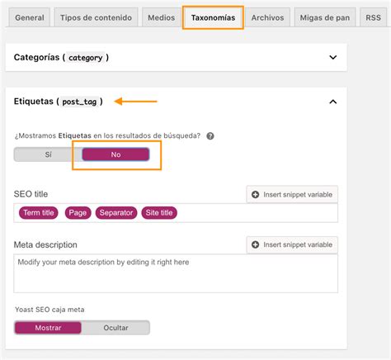The height and width of the screenshot is (360, 391).
Task: Switch to the General tab
Action: (x=30, y=17)
